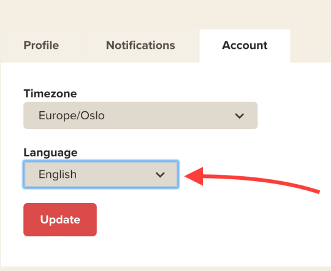Switch to the Profile tab
The height and width of the screenshot is (271, 331).
(41, 46)
